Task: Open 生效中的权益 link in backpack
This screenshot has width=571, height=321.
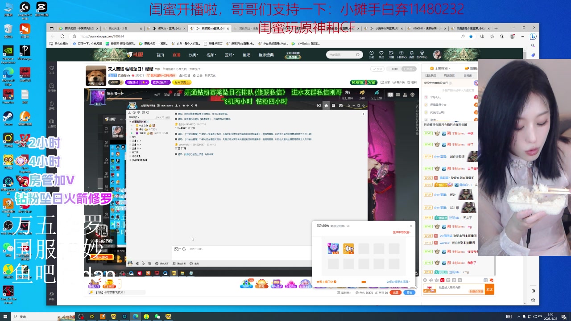Action: click(x=401, y=232)
